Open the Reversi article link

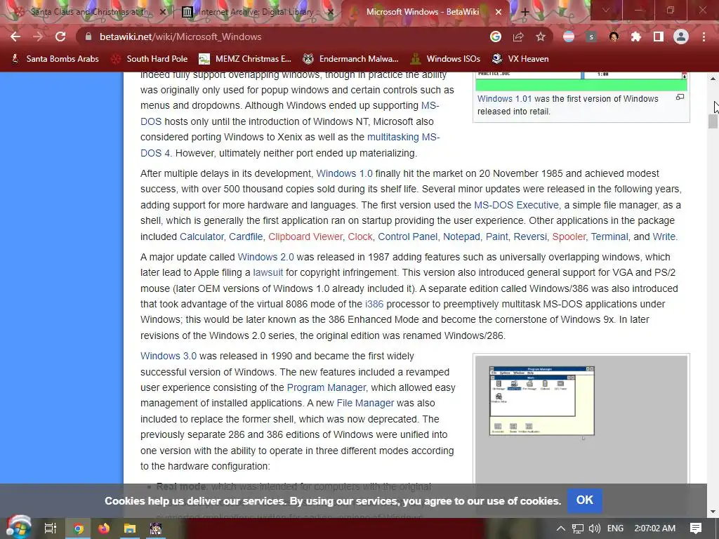pos(530,237)
